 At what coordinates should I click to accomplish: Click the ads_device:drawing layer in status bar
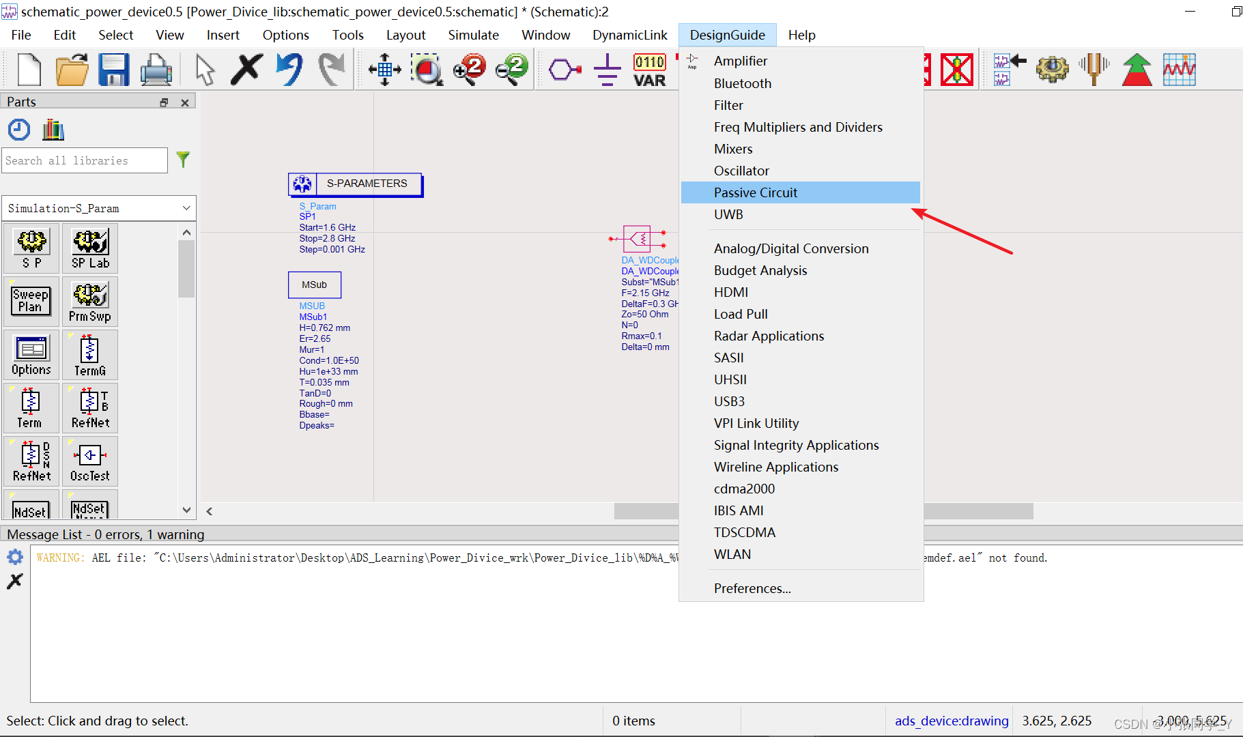coord(952,721)
